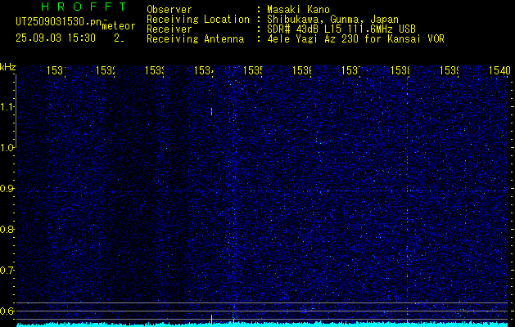This screenshot has height=327, width=515.
Task: Click the 1.0 kHz frequency label
Action: [x=7, y=148]
